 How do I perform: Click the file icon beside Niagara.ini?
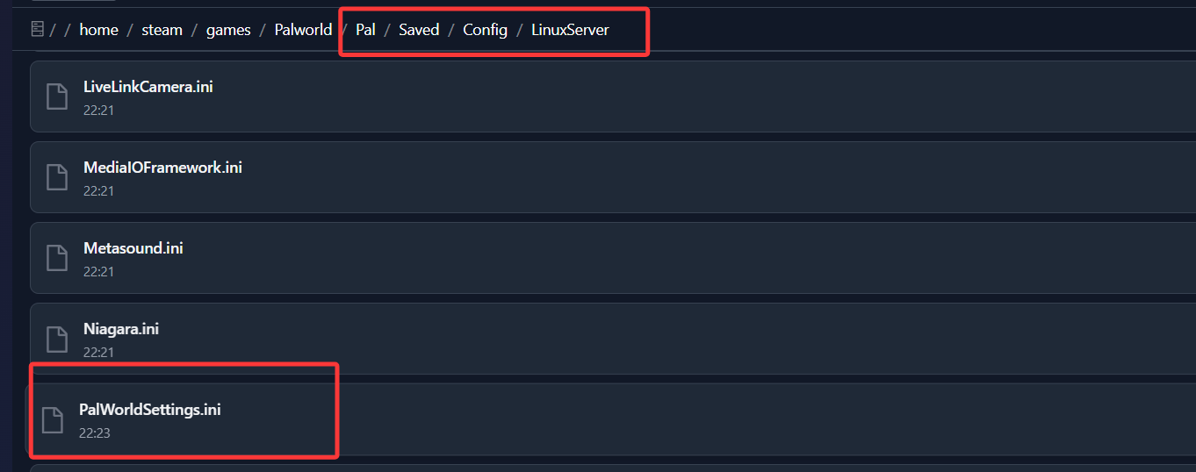pos(57,339)
